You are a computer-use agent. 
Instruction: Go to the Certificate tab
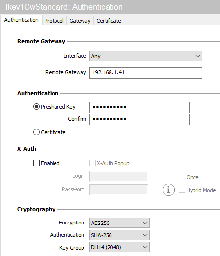[x=109, y=21]
